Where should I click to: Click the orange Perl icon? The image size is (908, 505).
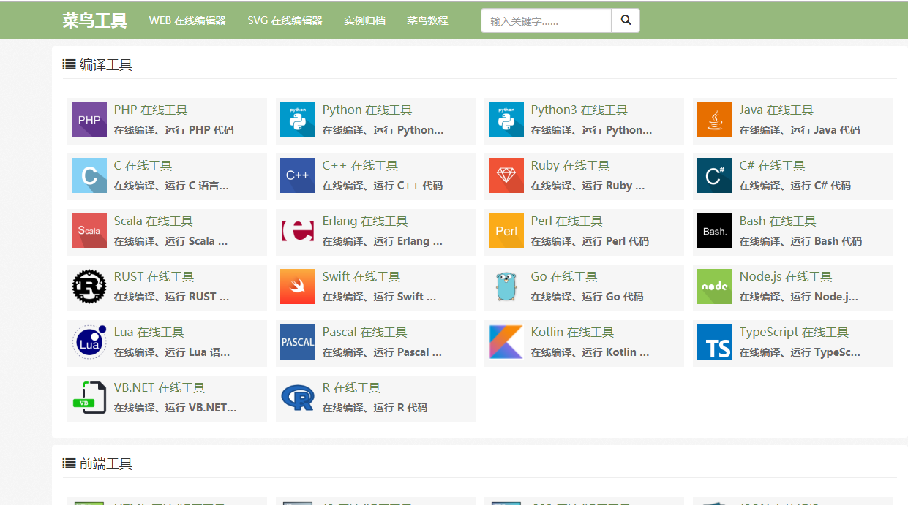pyautogui.click(x=506, y=231)
